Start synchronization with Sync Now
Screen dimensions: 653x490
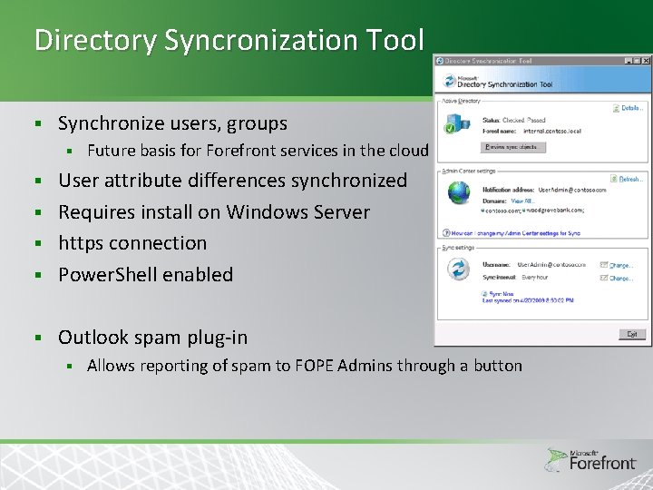(502, 294)
